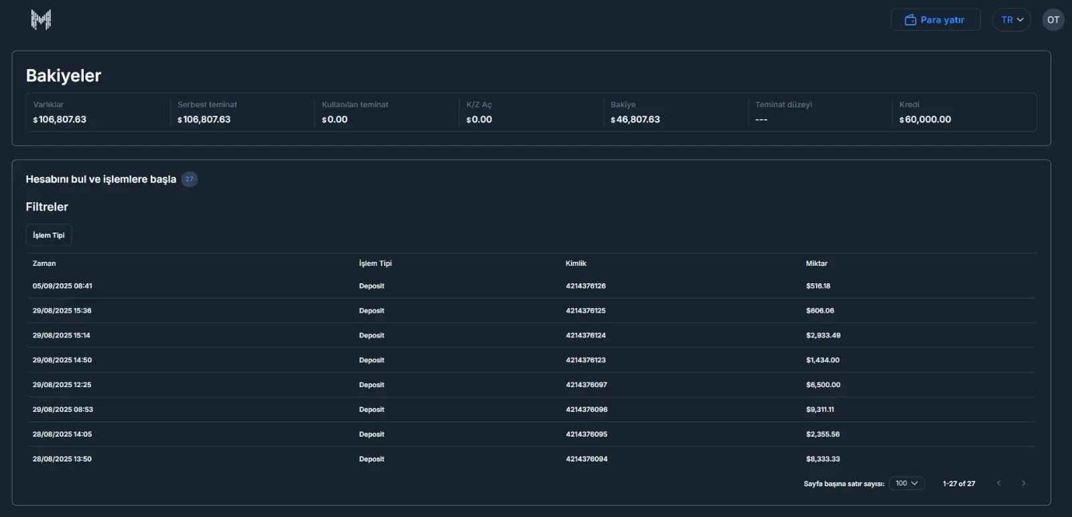Click the Kimlik column header
Screen dimensions: 1072x517
click(x=576, y=263)
